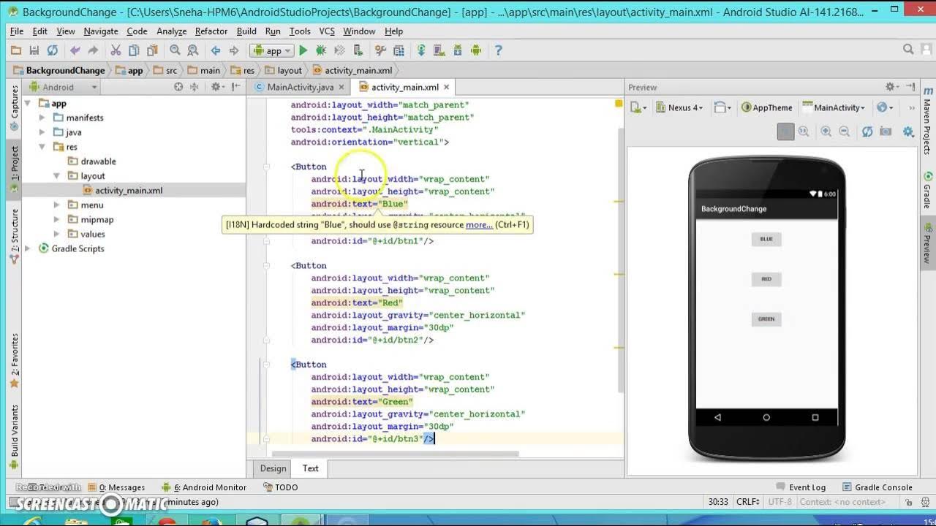Open the Build menu
Viewport: 936px width, 526px height.
tap(246, 31)
